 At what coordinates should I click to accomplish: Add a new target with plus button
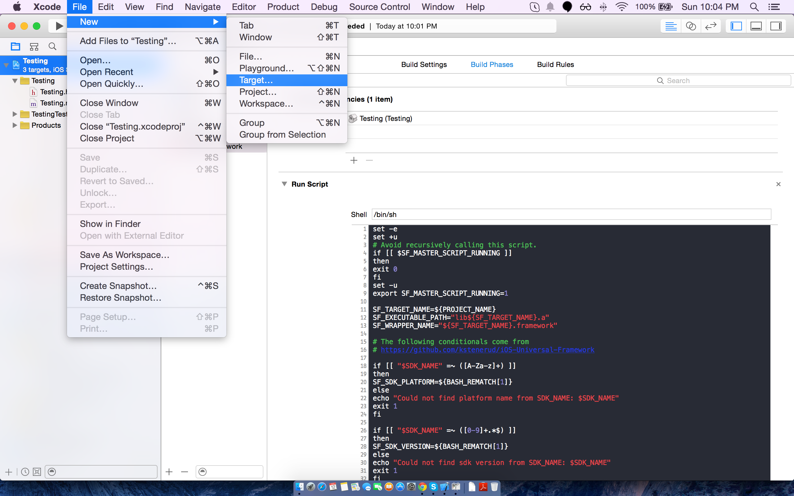point(169,472)
